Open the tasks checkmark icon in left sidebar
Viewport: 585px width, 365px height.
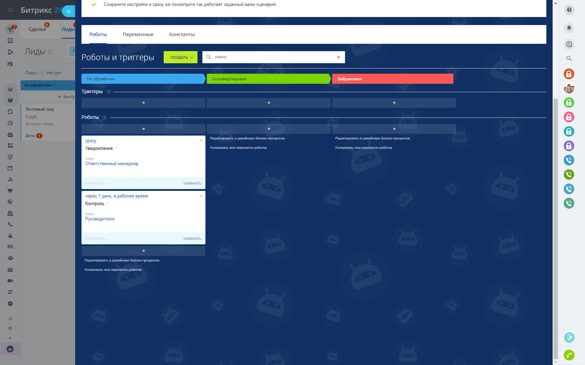click(10, 41)
